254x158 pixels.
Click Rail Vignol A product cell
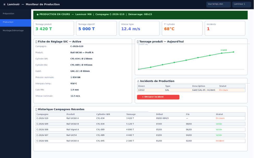tap(73, 130)
